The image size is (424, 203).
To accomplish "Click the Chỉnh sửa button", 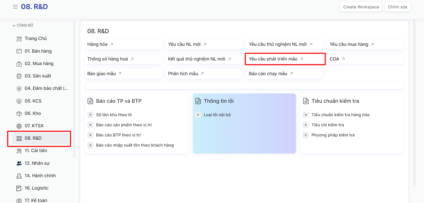I will pyautogui.click(x=397, y=7).
